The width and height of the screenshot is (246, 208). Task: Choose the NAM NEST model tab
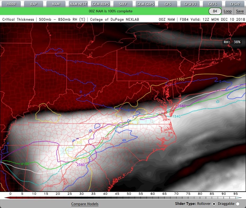coord(78,4)
